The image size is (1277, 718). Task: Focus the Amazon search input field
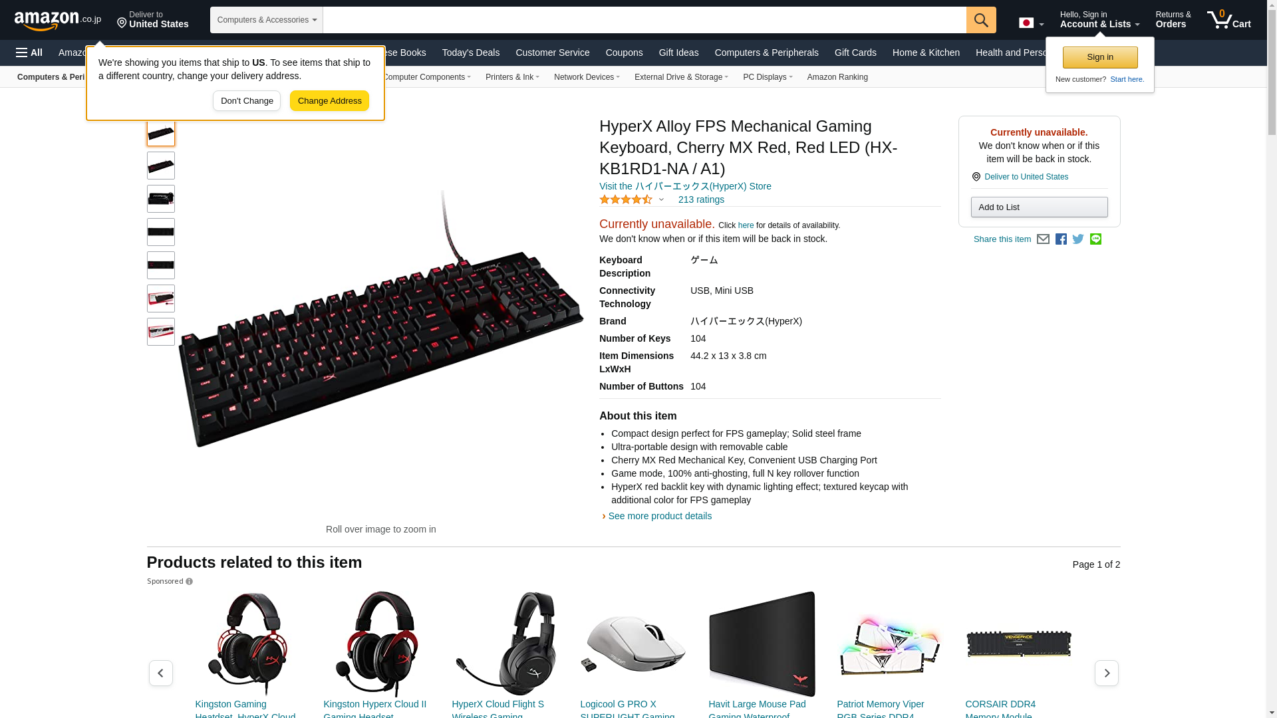coord(644,20)
